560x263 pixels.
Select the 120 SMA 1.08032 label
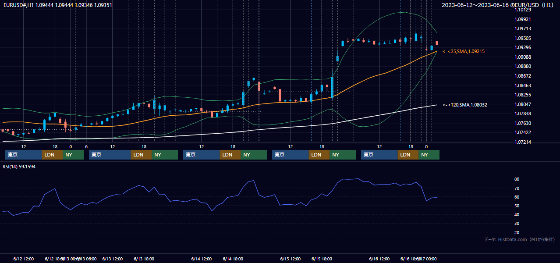[x=465, y=105]
